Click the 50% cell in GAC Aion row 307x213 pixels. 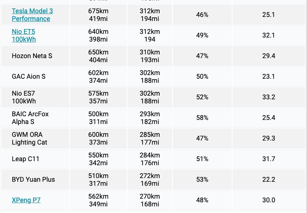click(202, 77)
